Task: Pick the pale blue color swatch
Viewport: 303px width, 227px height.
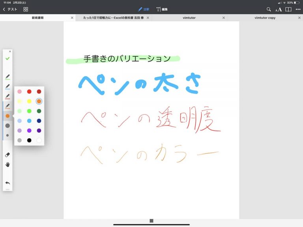Action: pyautogui.click(x=19, y=121)
